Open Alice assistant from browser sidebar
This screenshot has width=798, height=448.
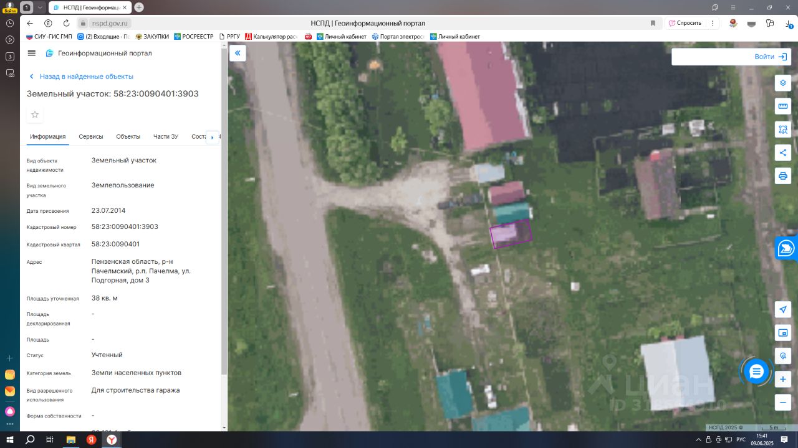(x=10, y=411)
